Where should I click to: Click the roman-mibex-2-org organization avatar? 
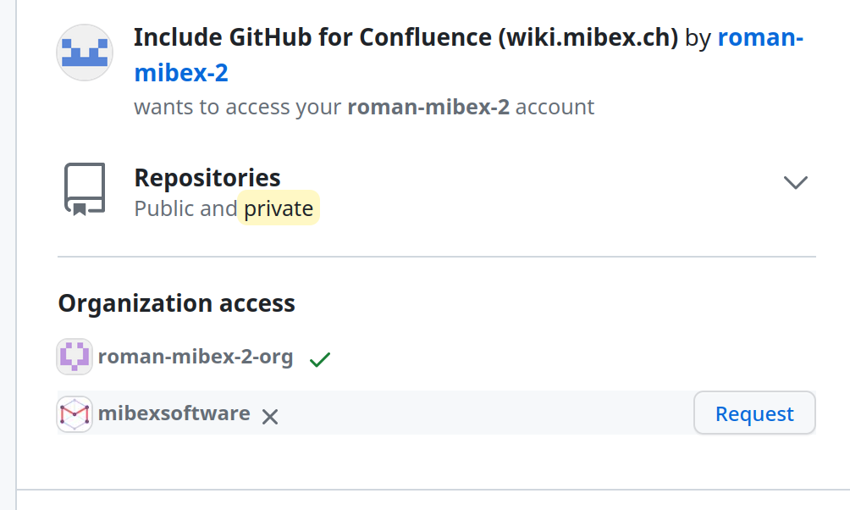(x=75, y=357)
